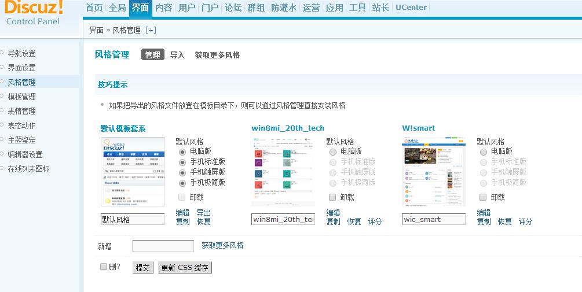This screenshot has height=292, width=582.
Task: Click the win8mi_20th_tech style thumbnail
Action: coord(283,172)
